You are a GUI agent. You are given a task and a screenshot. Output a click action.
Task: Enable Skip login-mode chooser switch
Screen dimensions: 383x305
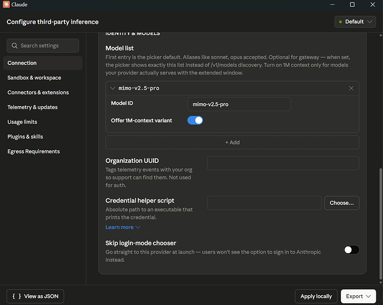pos(351,249)
